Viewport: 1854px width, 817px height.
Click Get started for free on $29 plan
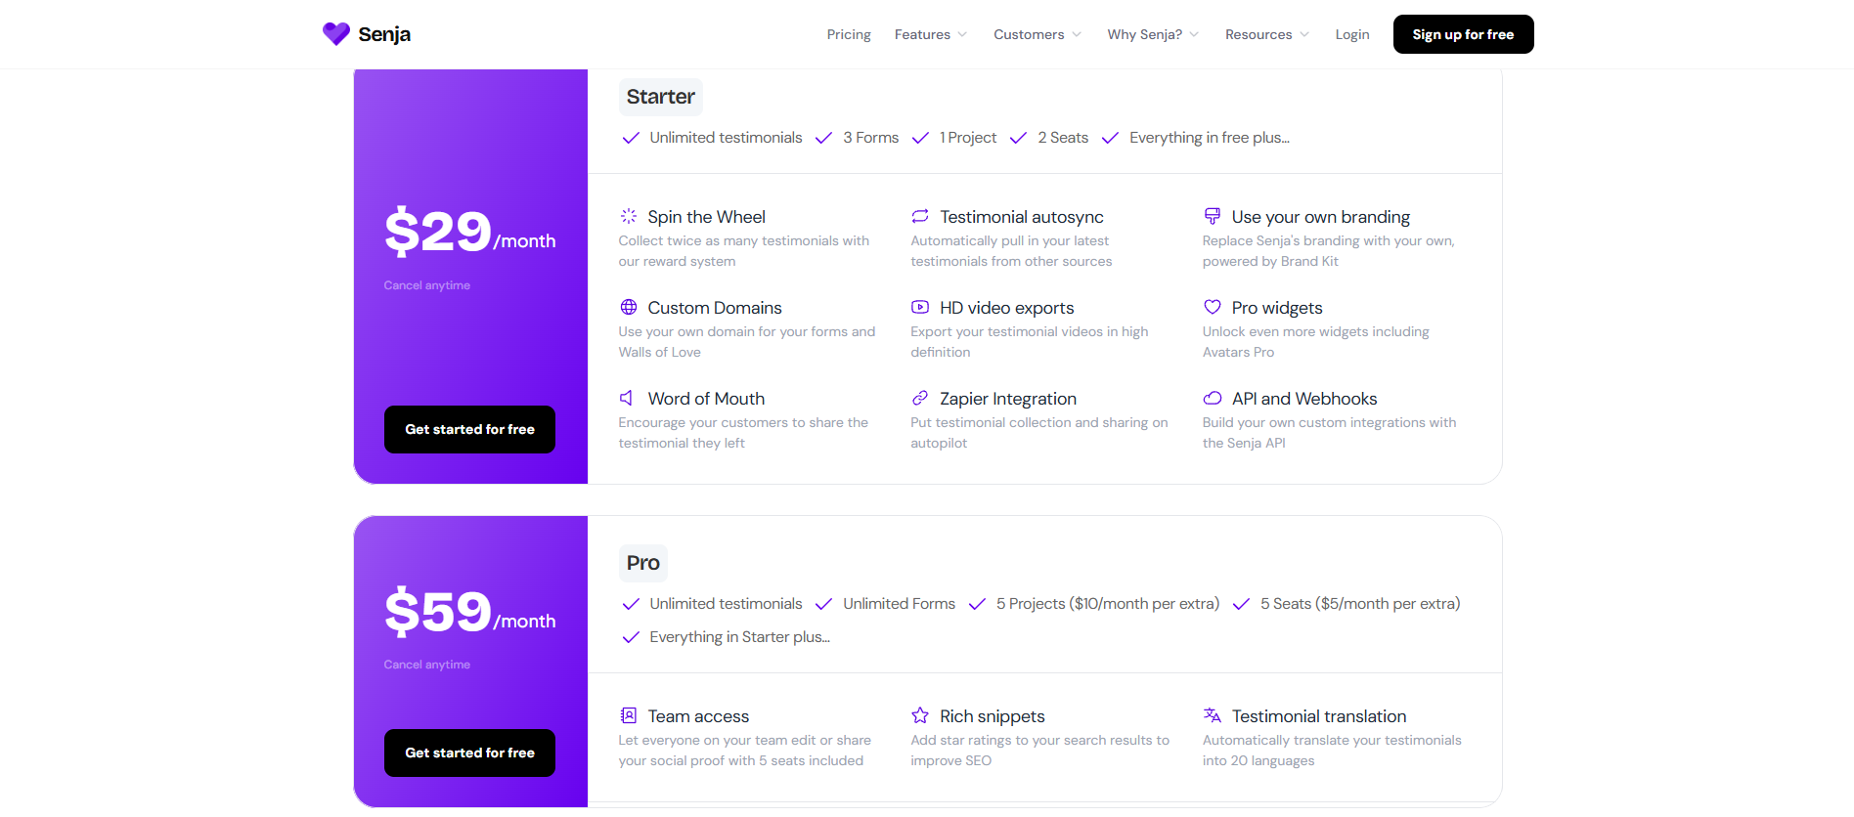(x=469, y=429)
